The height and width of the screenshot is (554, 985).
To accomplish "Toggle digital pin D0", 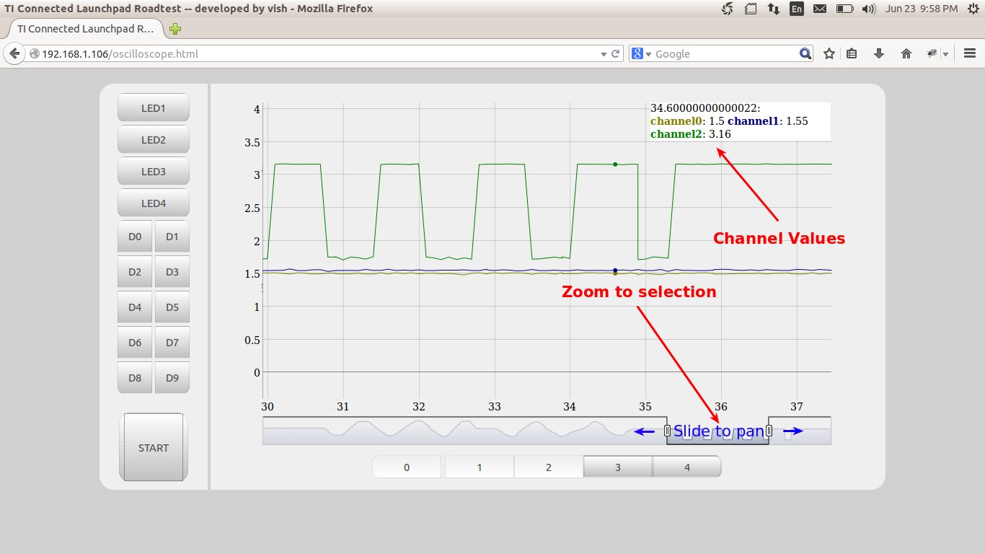I will click(135, 237).
